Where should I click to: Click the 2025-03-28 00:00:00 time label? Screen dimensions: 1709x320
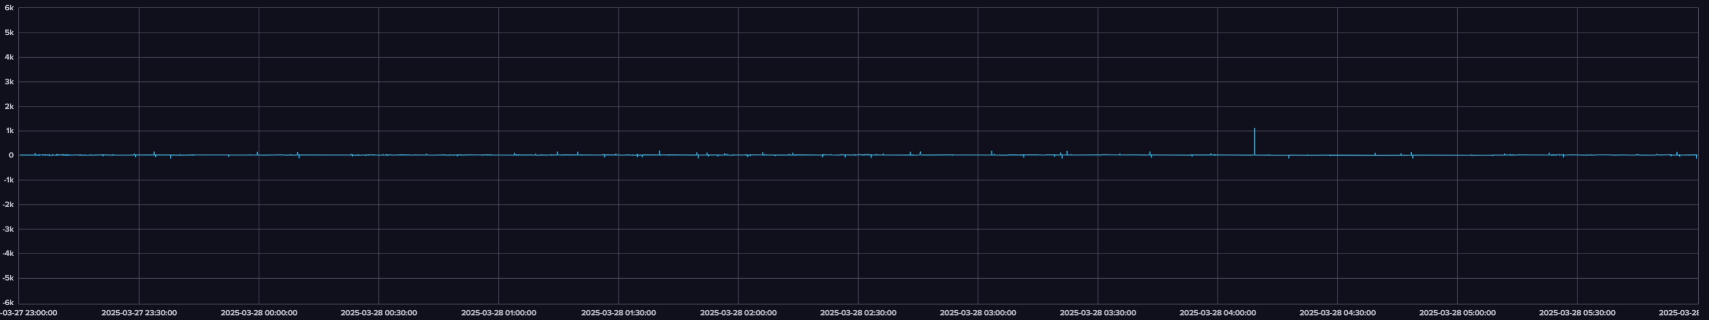[259, 313]
